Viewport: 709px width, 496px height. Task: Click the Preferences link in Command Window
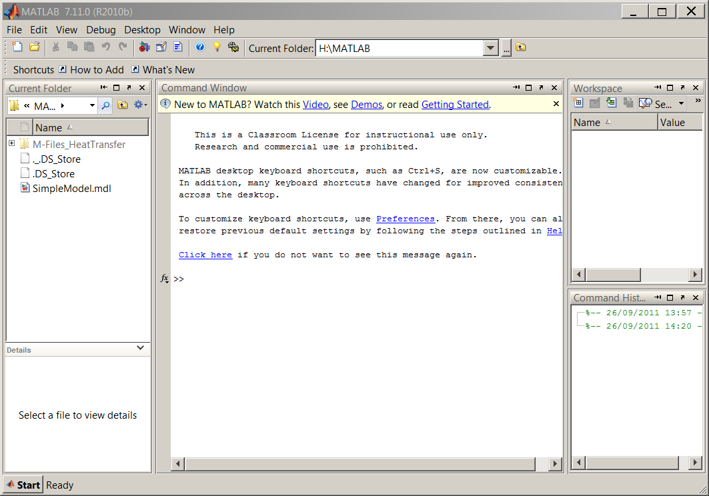(x=405, y=219)
